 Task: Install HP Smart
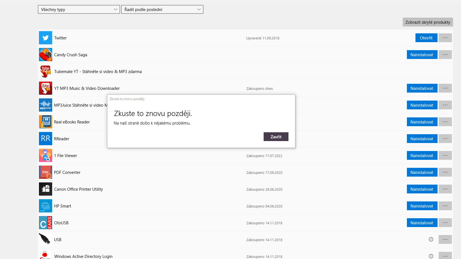pyautogui.click(x=422, y=206)
